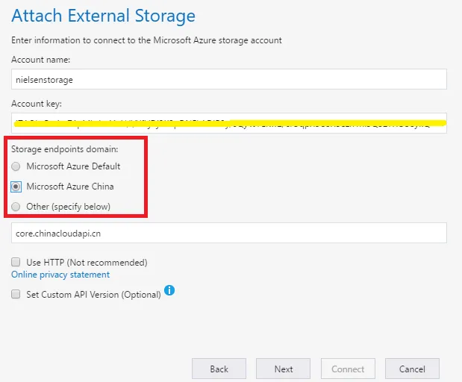Select the Microsoft Azure China radio button
Screen dimensions: 462x382
16,187
